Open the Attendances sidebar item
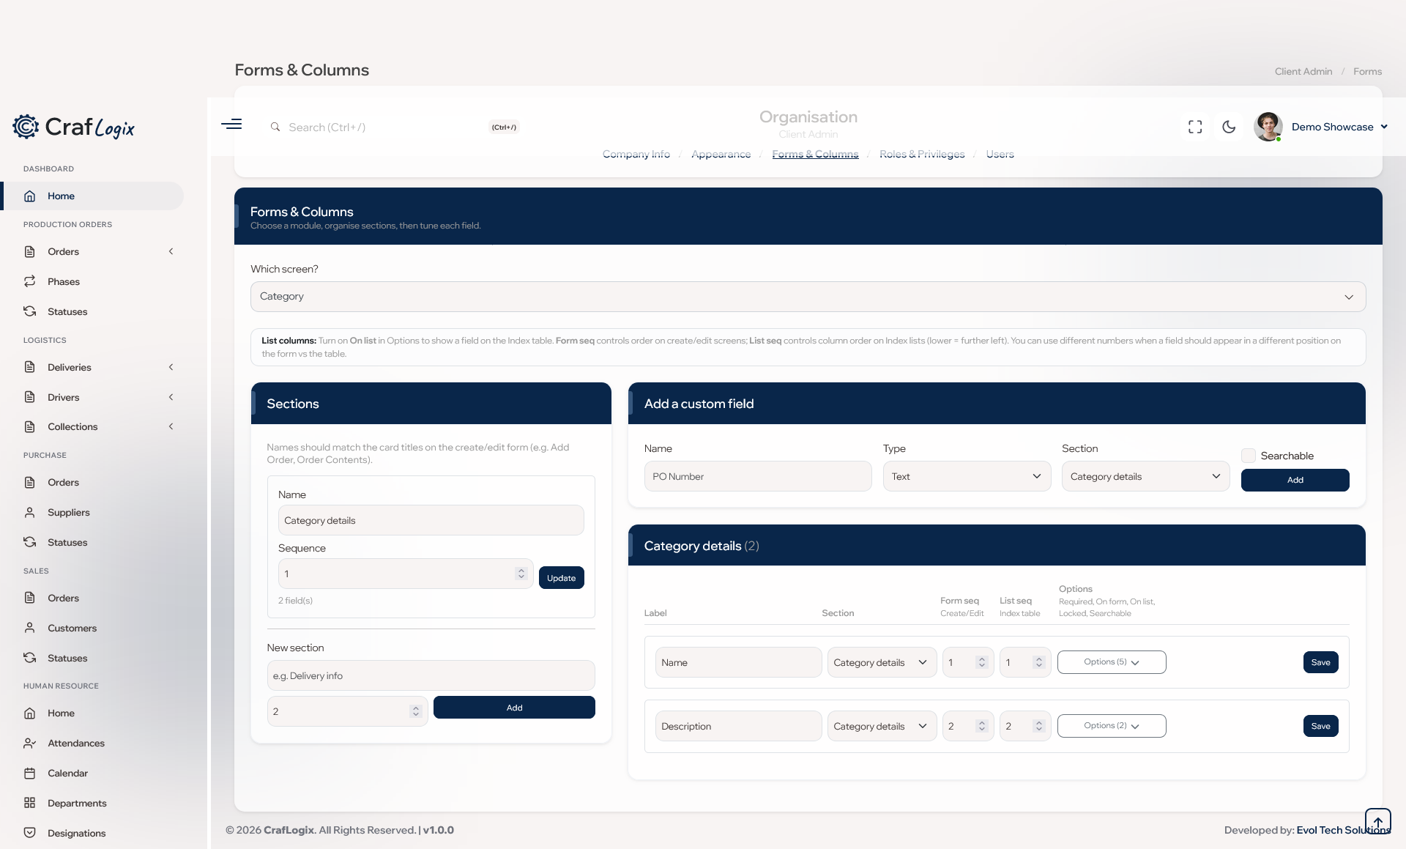The image size is (1406, 849). [x=92, y=743]
